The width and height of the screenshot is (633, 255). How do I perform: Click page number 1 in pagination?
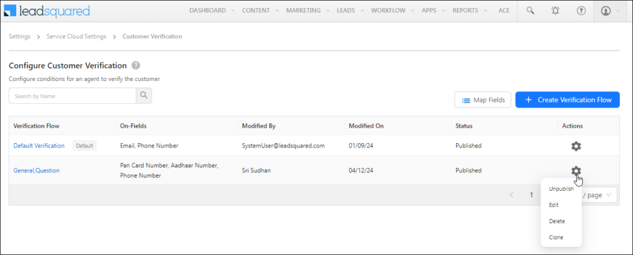pyautogui.click(x=532, y=195)
